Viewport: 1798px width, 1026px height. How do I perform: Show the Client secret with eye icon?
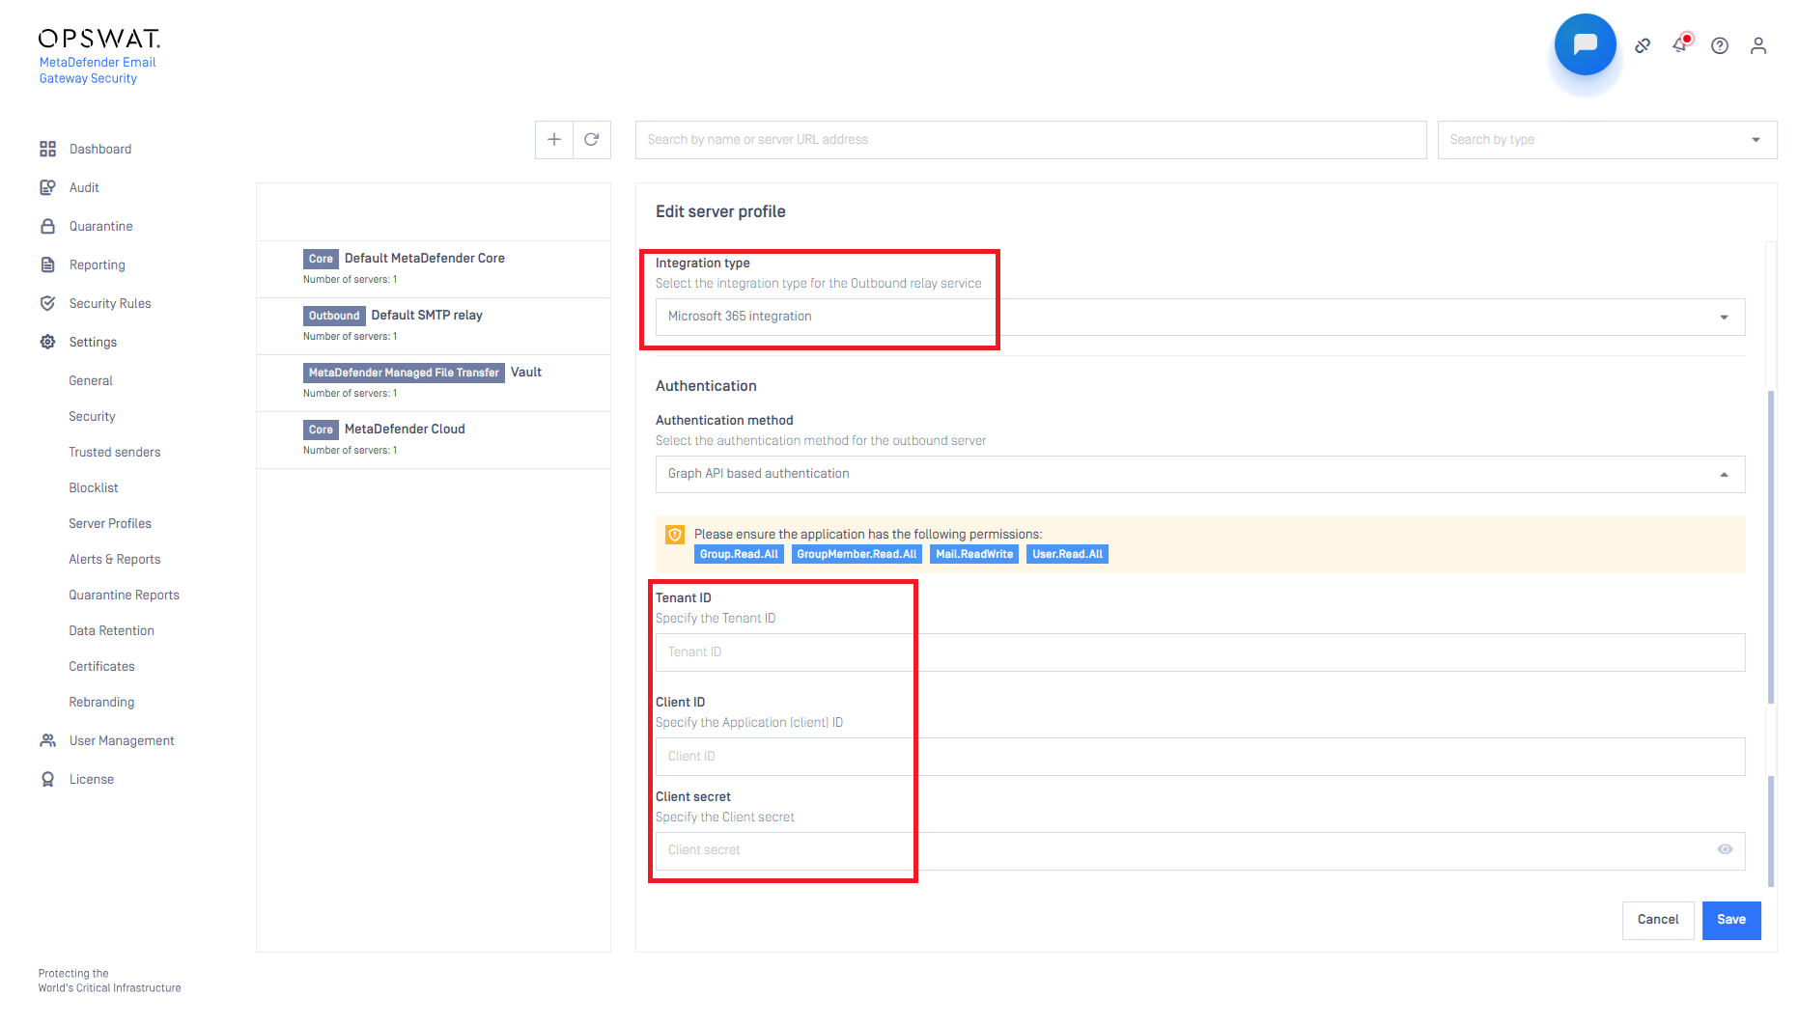[1725, 849]
